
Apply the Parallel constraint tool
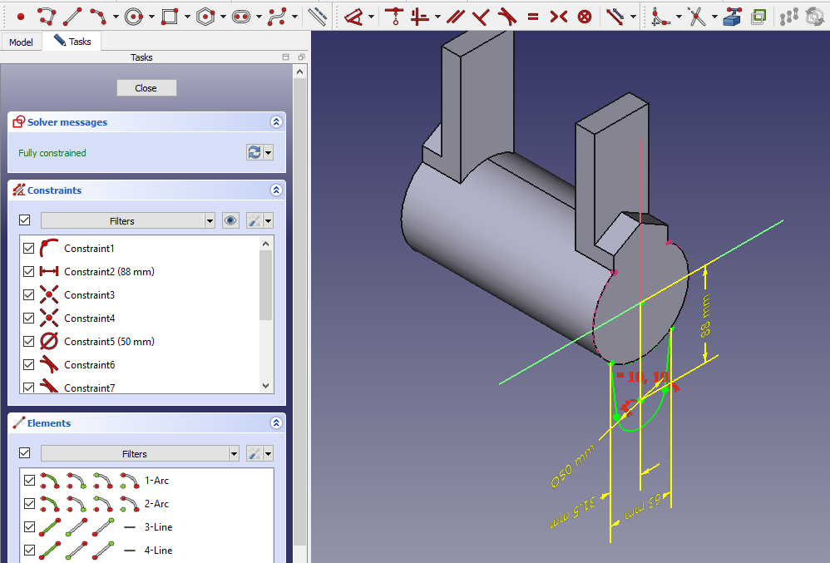(454, 16)
